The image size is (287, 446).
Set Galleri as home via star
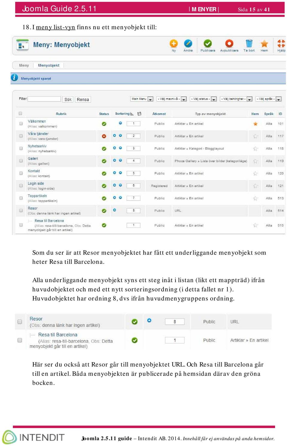coord(256,161)
